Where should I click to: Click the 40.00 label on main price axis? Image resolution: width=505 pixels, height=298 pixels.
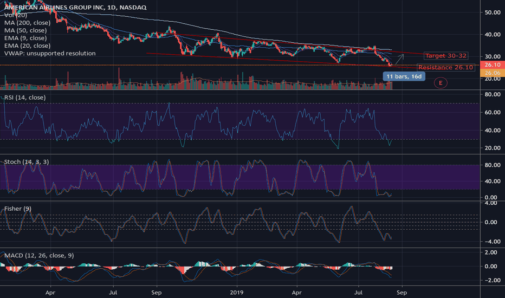pos(493,35)
